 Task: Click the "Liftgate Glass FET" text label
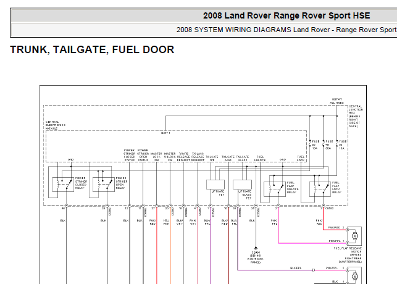click(245, 194)
